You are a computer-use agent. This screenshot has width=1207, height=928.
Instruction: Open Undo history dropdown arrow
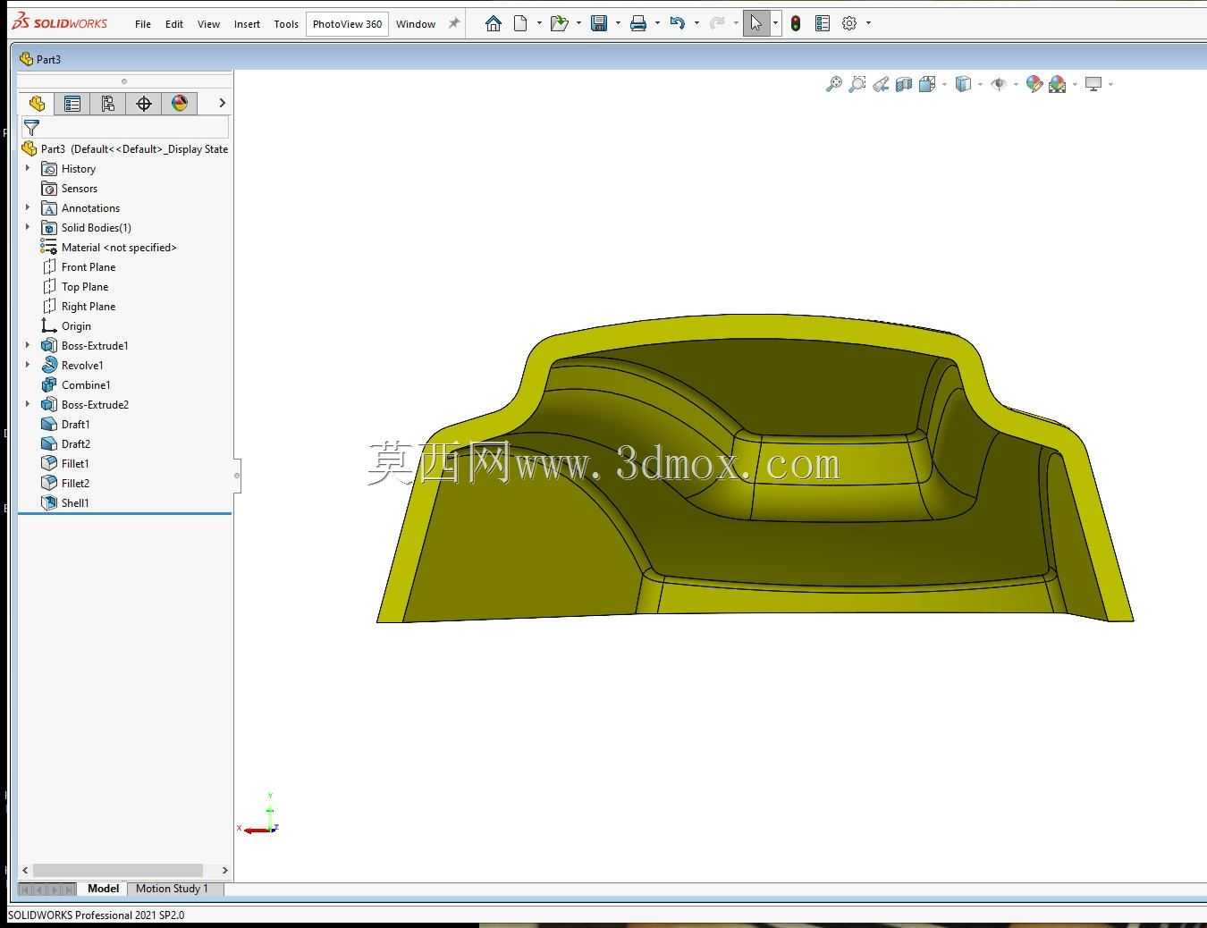[x=696, y=23]
